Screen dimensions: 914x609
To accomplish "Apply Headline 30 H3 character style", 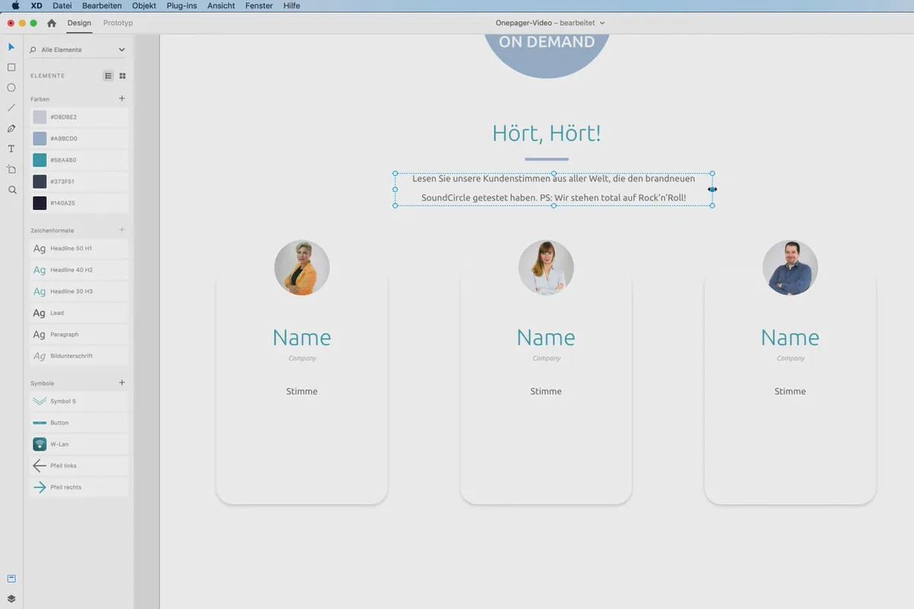I will [x=79, y=292].
